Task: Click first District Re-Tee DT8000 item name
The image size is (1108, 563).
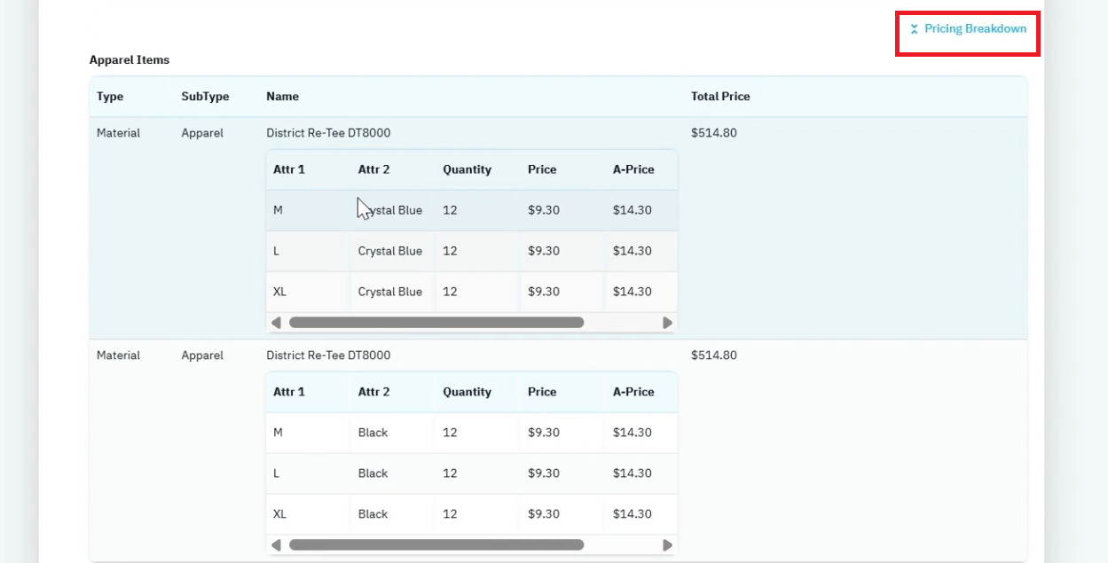Action: (x=328, y=133)
